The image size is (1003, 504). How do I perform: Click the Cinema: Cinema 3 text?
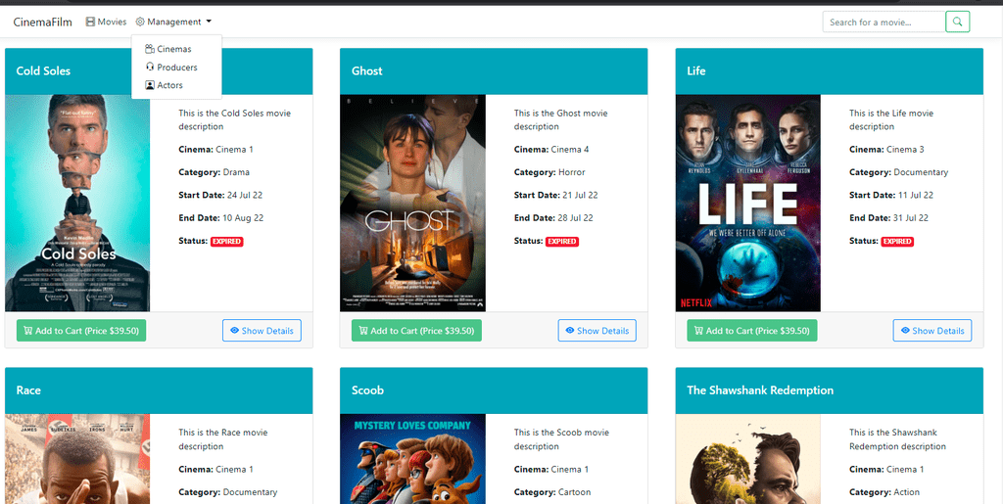click(886, 150)
